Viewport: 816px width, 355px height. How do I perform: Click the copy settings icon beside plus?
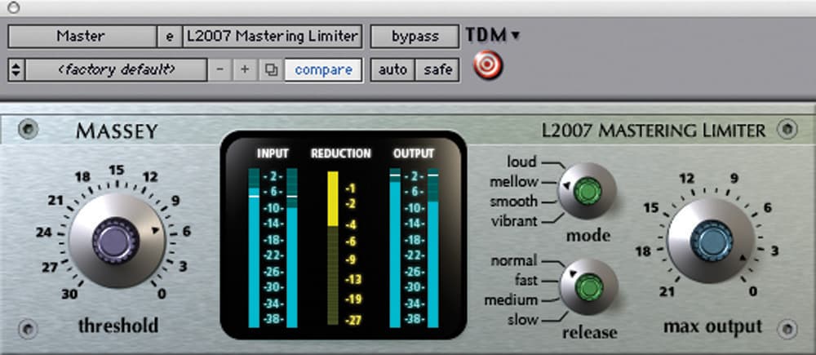point(271,69)
